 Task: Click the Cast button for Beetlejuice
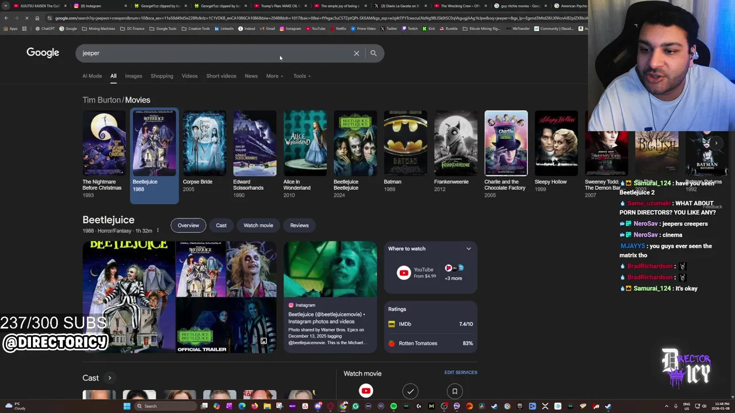pyautogui.click(x=221, y=225)
